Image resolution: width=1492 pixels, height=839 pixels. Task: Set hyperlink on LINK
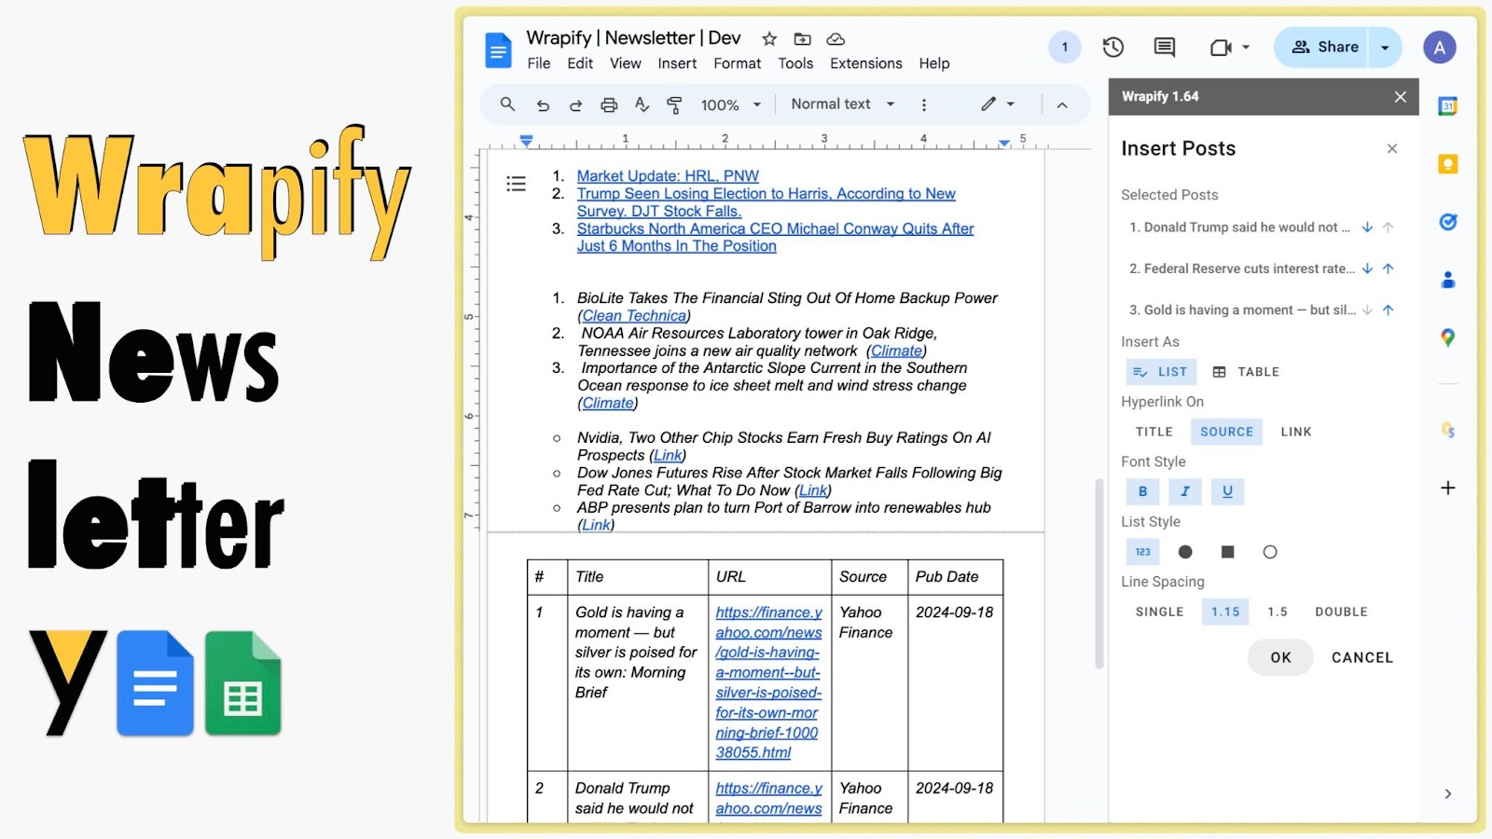(x=1296, y=432)
